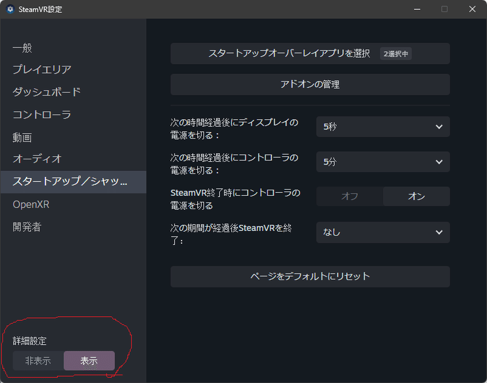Click the 次の時間経過後にディスプレイの電源を切る label
Viewport: 487px width, 383px height.
[x=234, y=129]
